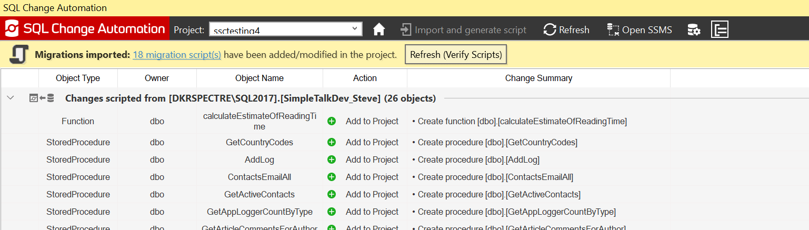Click Add to Project for GetActiveContacts
The height and width of the screenshot is (230, 809).
click(372, 194)
